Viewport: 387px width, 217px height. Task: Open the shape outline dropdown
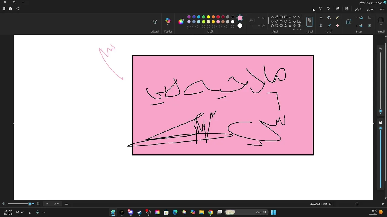click(x=262, y=17)
